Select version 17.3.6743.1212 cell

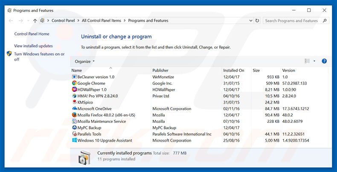coord(296,108)
